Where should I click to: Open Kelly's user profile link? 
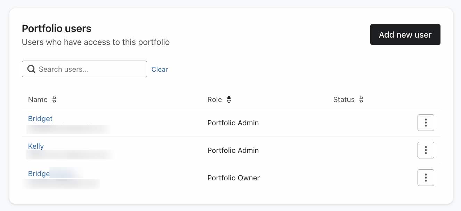click(36, 146)
